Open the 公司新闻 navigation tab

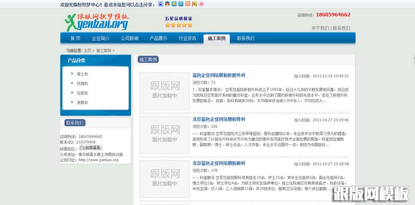click(130, 38)
